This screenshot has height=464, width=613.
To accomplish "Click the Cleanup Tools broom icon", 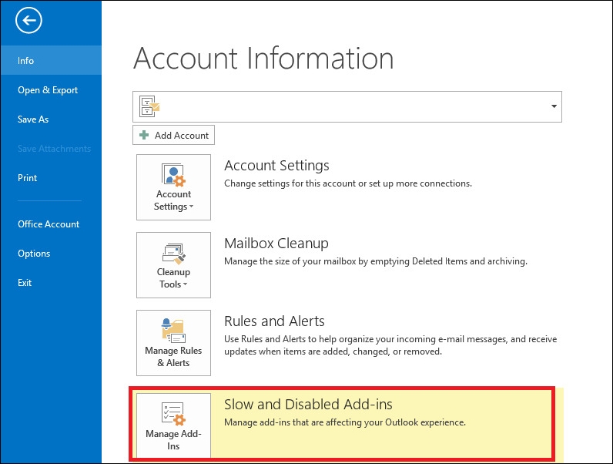I will pos(173,254).
